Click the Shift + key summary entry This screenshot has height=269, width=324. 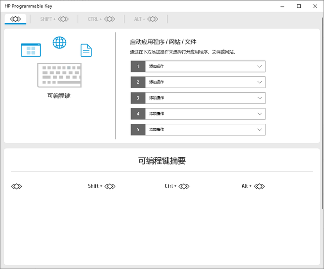(102, 186)
